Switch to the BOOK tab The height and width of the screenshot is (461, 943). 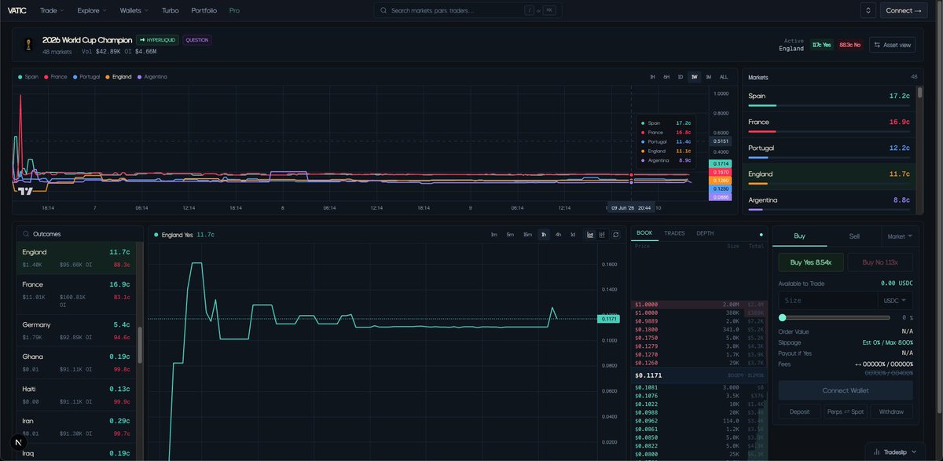[x=644, y=233]
